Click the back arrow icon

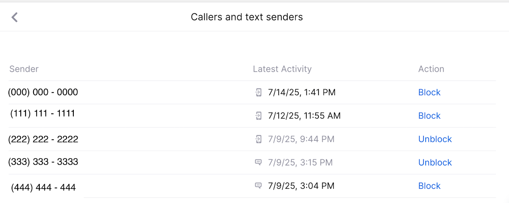tap(15, 17)
